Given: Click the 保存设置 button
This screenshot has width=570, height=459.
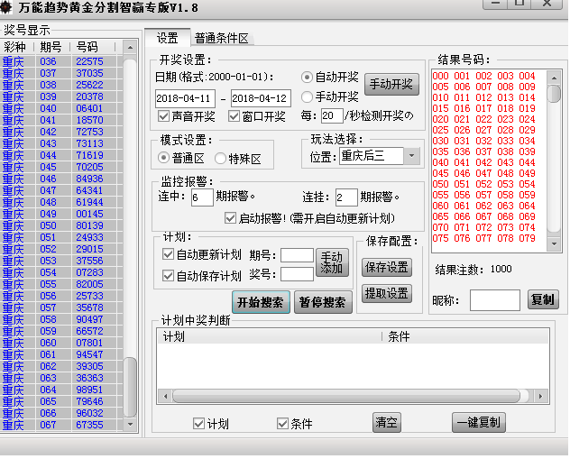Looking at the screenshot, I should tap(386, 268).
